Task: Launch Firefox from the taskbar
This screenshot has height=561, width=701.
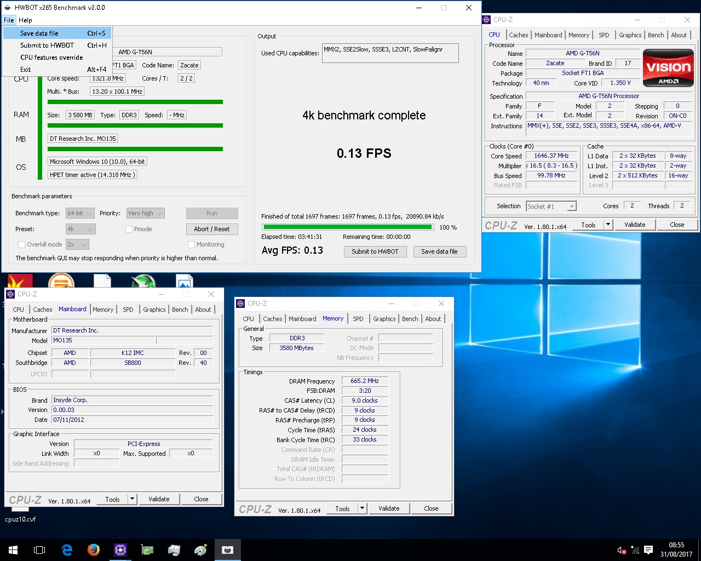Action: point(94,550)
